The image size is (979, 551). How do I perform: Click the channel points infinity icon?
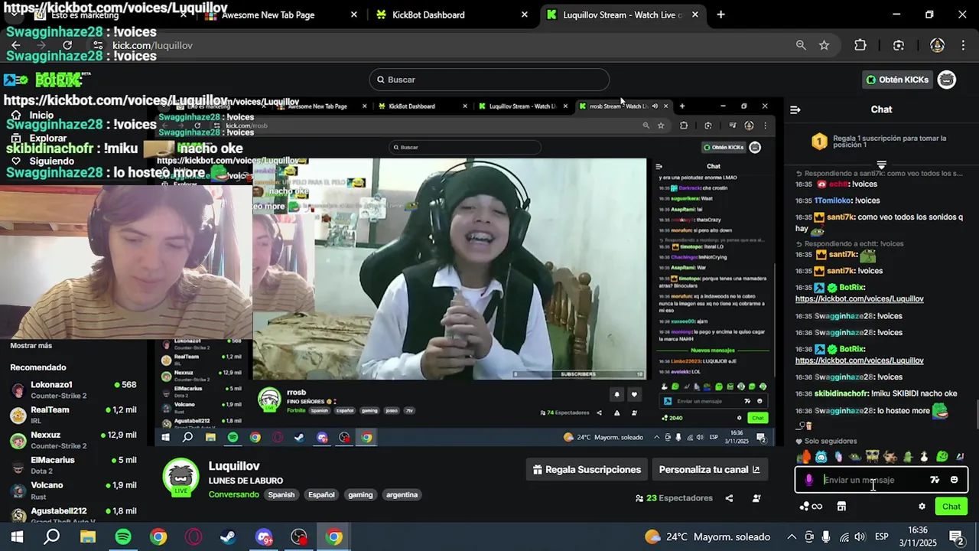pos(811,507)
